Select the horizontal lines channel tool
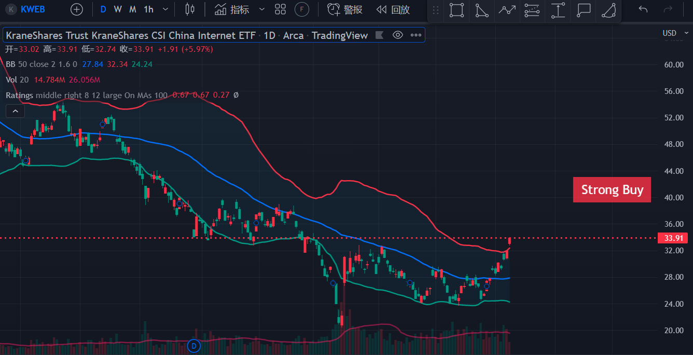Image resolution: width=693 pixels, height=355 pixels. [532, 10]
